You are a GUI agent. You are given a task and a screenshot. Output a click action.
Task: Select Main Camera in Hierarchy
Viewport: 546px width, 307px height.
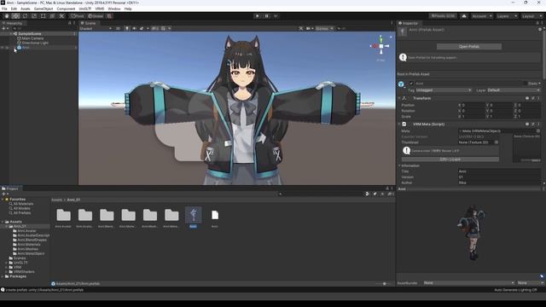[32, 38]
